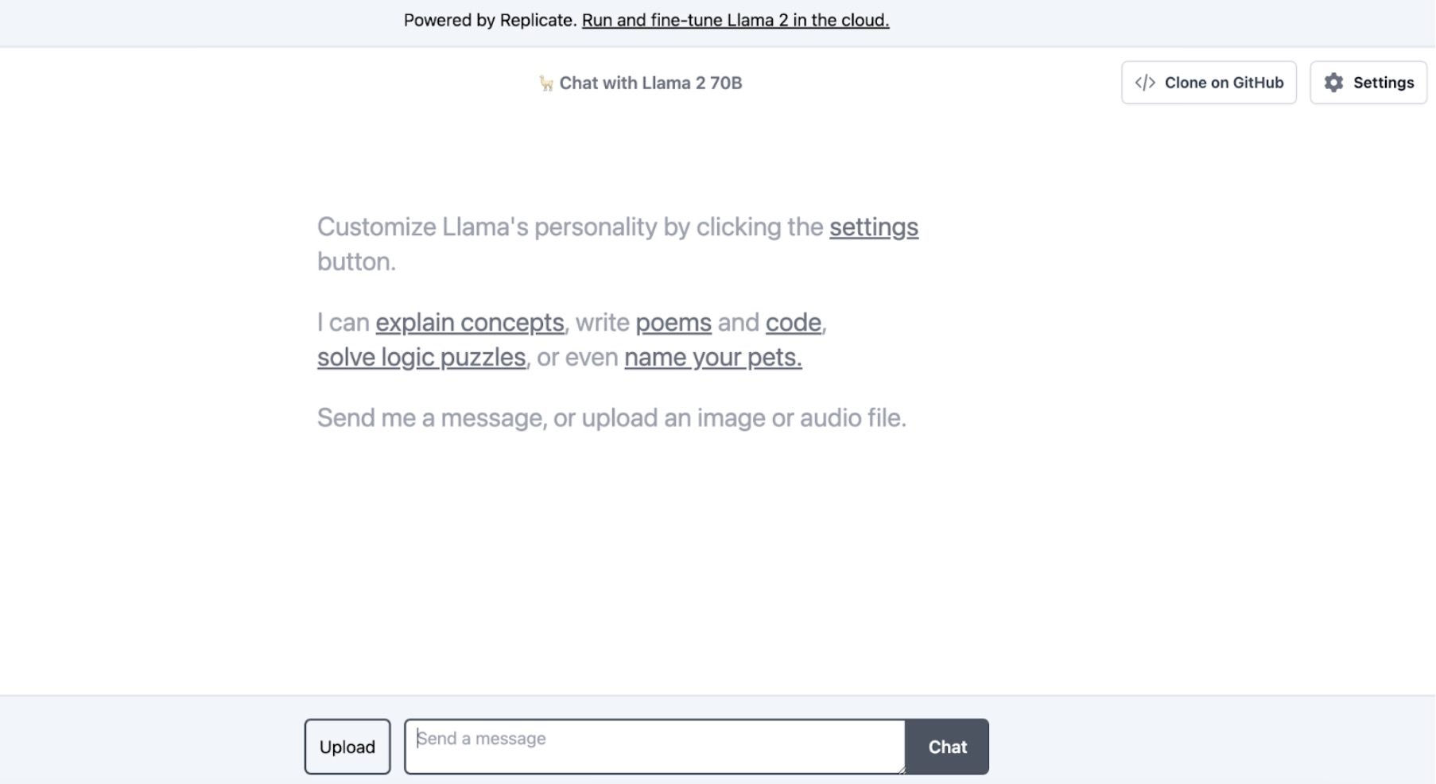Click the Chat with Llama 2 70B heading
Screen dimensions: 1436x784
coord(650,83)
